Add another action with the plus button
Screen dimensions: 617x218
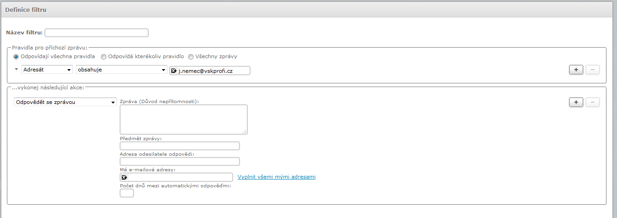pyautogui.click(x=576, y=102)
